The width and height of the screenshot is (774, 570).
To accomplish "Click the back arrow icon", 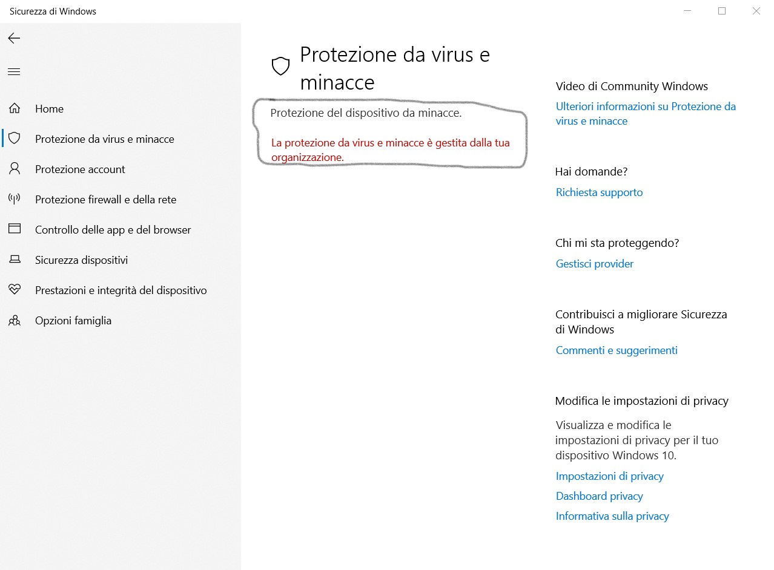I will click(x=14, y=38).
